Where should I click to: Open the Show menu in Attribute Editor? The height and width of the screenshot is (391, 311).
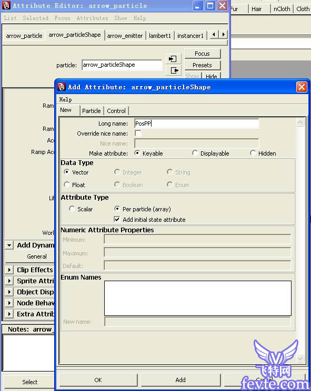121,18
